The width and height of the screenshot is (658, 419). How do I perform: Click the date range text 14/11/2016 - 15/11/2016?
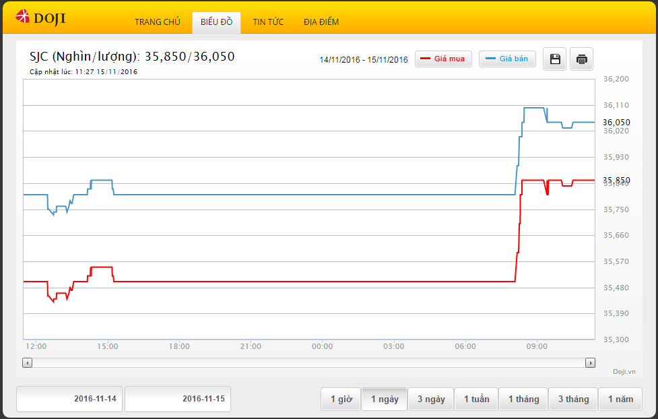point(364,60)
